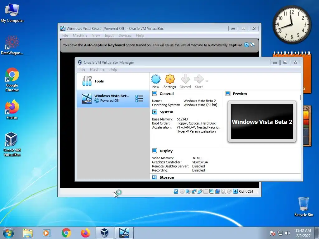Click the mouse integration status icon
The height and width of the screenshot is (239, 319).
click(230, 191)
